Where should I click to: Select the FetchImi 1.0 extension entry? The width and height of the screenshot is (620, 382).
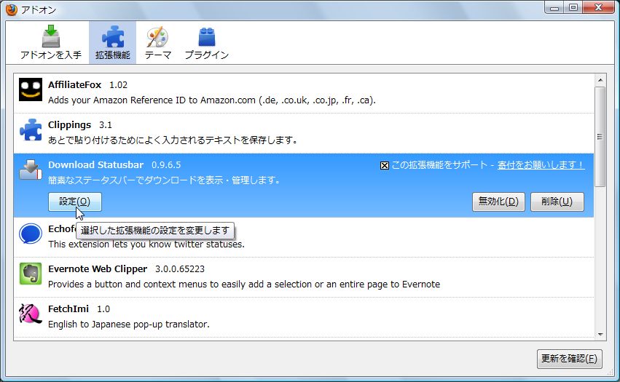(x=304, y=317)
